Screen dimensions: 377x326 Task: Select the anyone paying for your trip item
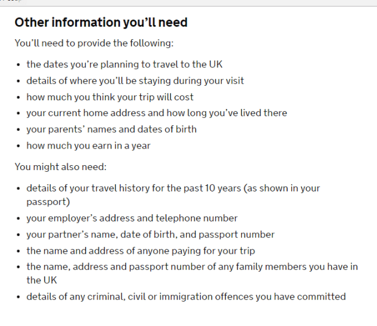[140, 251]
